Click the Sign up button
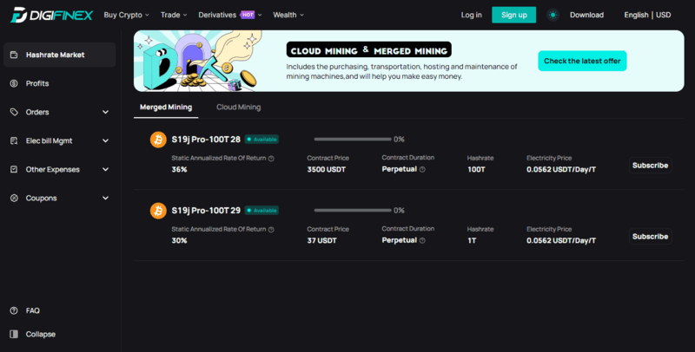The image size is (695, 352). [x=513, y=15]
